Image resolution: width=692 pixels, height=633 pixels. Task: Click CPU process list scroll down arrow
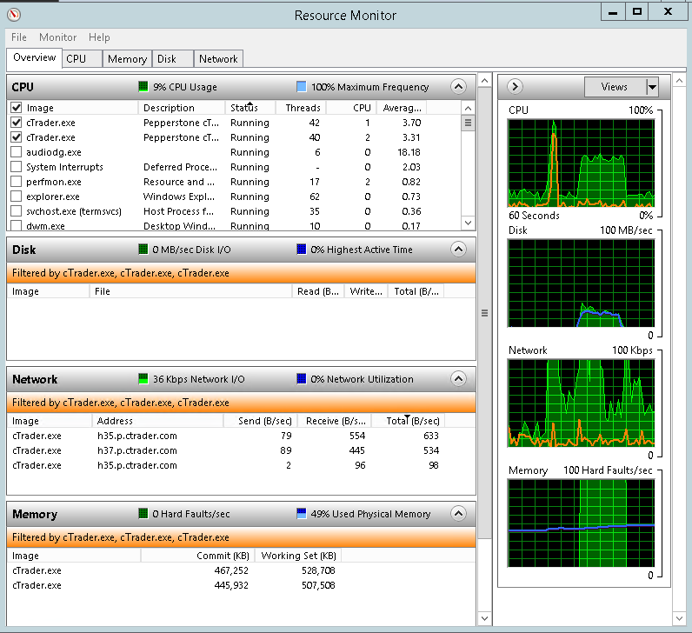pyautogui.click(x=469, y=223)
